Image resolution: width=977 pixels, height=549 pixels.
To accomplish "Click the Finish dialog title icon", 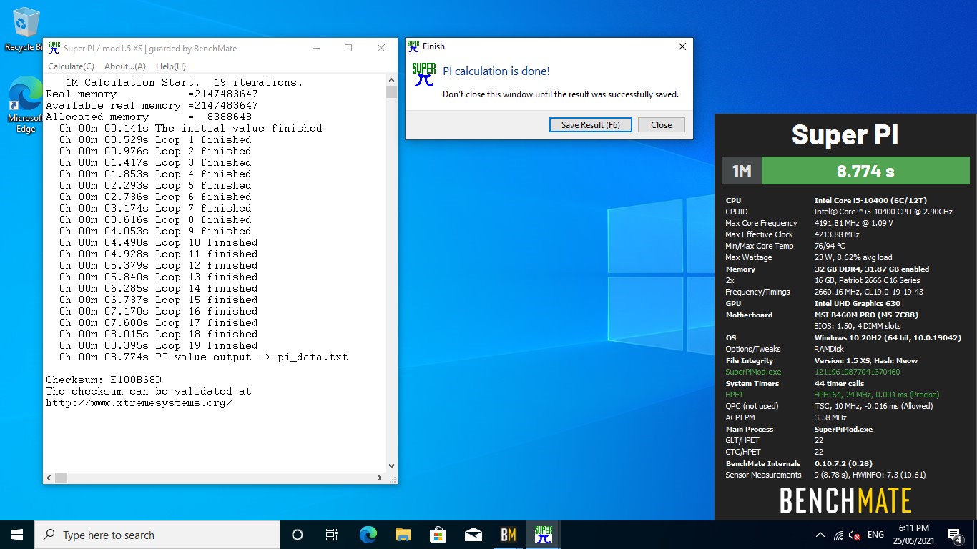I will point(413,46).
